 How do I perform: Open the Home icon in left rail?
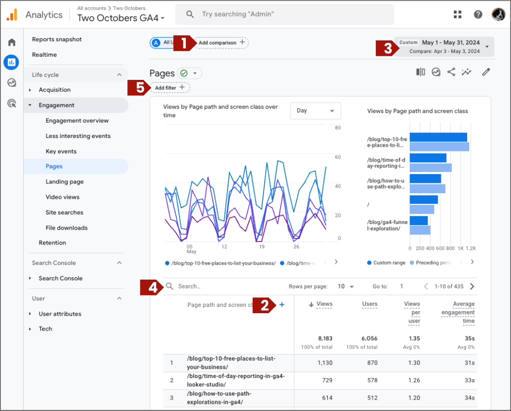tap(12, 42)
